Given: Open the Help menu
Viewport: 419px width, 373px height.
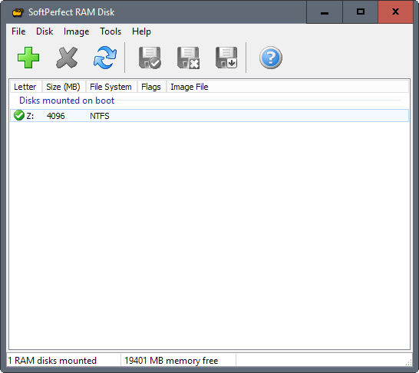Looking at the screenshot, I should (x=141, y=31).
